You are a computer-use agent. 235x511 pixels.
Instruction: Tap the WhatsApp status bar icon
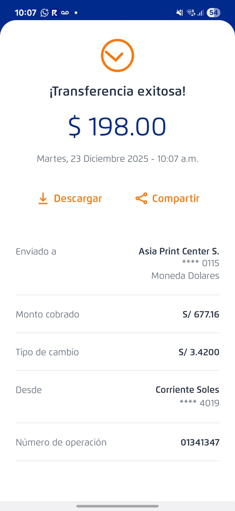[45, 13]
